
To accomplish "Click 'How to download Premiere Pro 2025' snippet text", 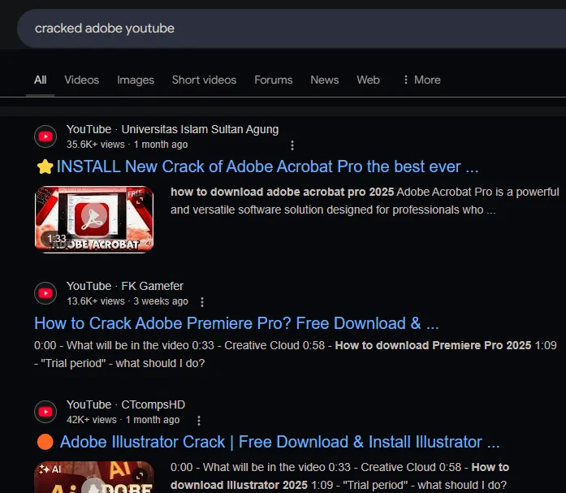I will click(433, 345).
